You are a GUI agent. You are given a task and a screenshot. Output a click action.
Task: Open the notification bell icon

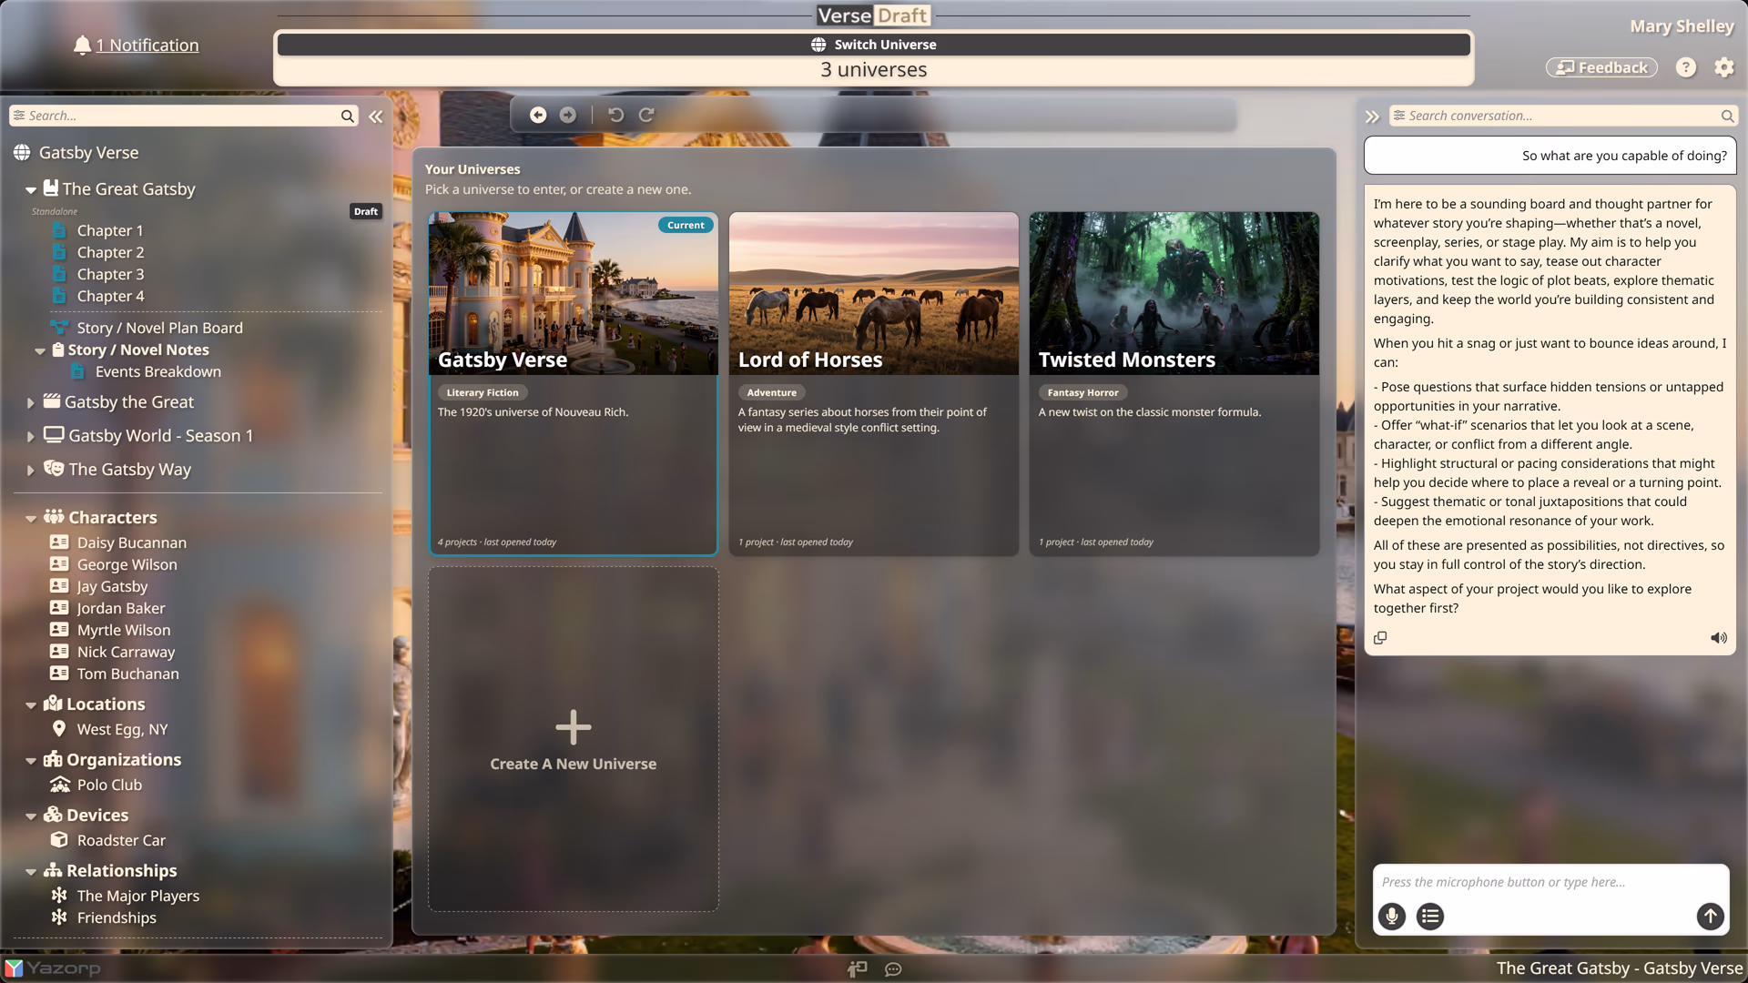click(82, 45)
